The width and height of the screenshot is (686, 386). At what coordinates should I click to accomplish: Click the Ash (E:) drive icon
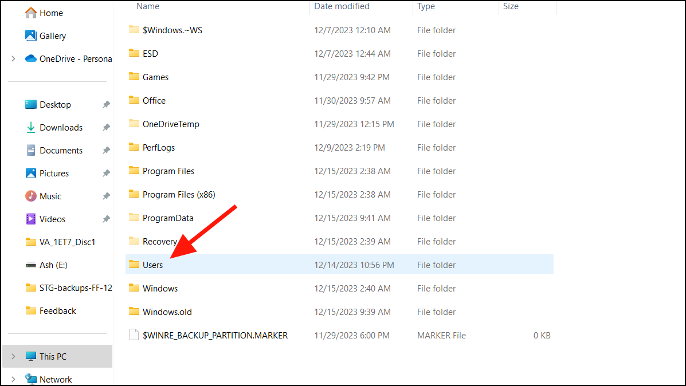(32, 265)
